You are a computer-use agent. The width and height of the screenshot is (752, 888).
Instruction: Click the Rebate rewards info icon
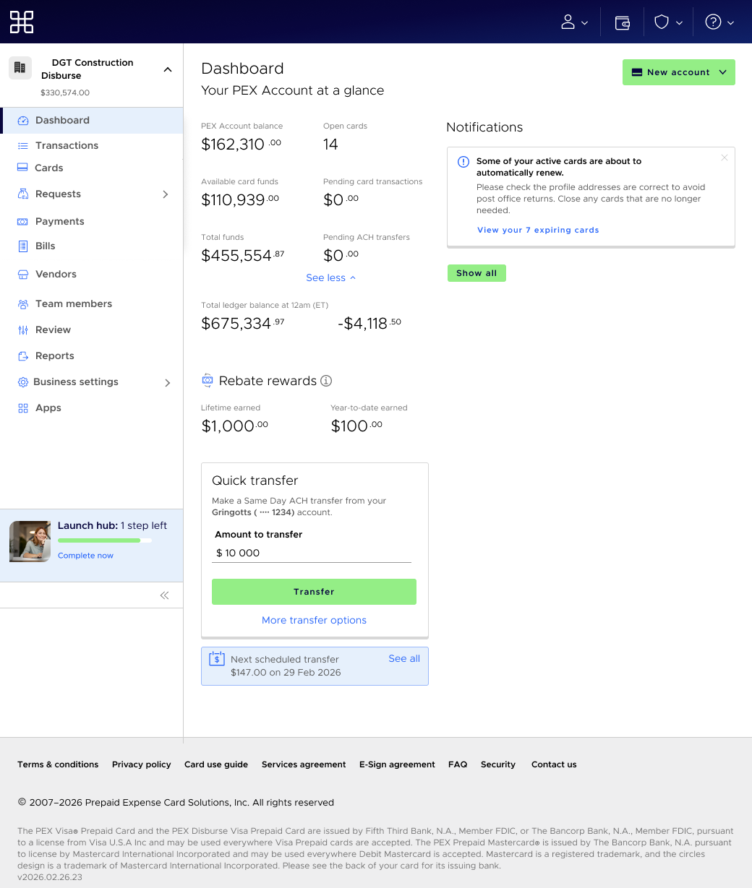pyautogui.click(x=326, y=381)
